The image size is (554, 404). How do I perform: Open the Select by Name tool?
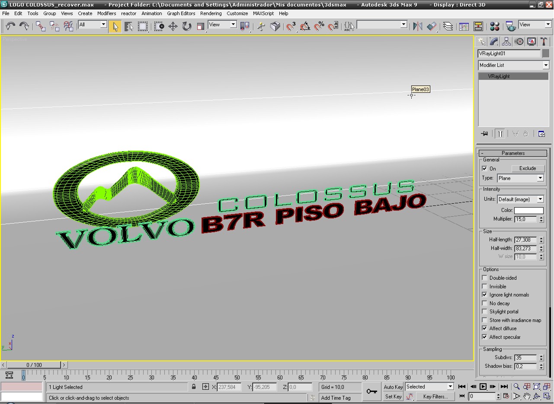(129, 26)
